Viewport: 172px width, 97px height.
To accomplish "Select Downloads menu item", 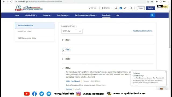I will [x=106, y=15].
